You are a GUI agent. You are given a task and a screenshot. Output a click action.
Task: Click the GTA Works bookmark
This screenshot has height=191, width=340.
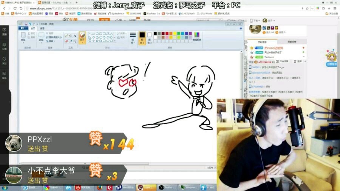tap(204, 14)
